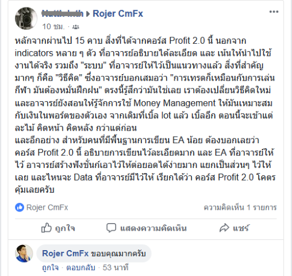Click the blue like reaction icon
The height and width of the screenshot is (276, 292).
20,208
